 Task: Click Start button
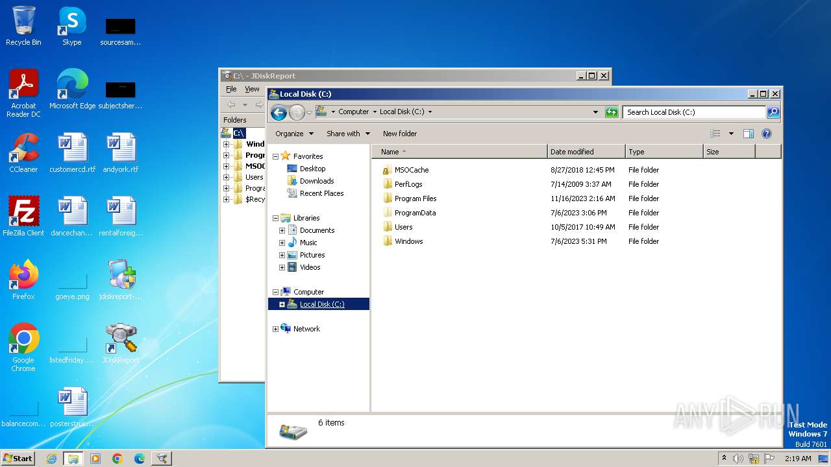[x=18, y=459]
